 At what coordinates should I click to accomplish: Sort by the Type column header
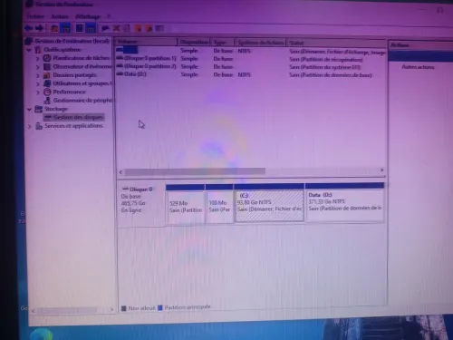point(223,43)
